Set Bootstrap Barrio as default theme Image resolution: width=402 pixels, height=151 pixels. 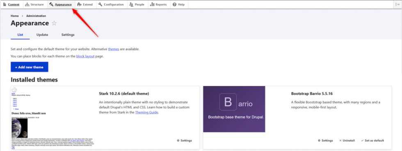tap(372, 140)
